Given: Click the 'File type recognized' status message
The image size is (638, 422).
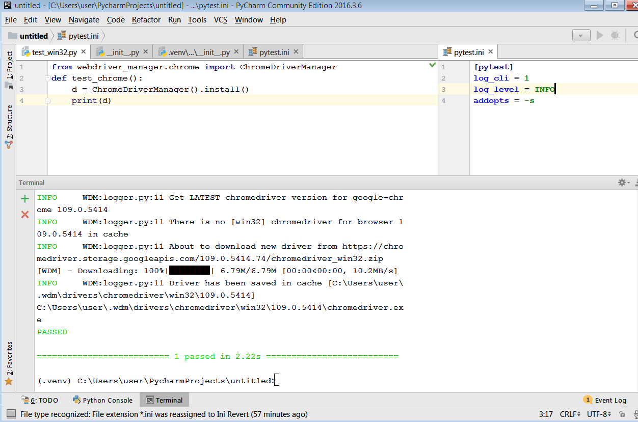Looking at the screenshot, I should click(164, 414).
